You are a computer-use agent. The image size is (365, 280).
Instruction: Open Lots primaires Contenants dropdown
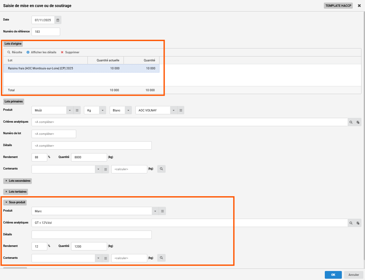pos(98,169)
